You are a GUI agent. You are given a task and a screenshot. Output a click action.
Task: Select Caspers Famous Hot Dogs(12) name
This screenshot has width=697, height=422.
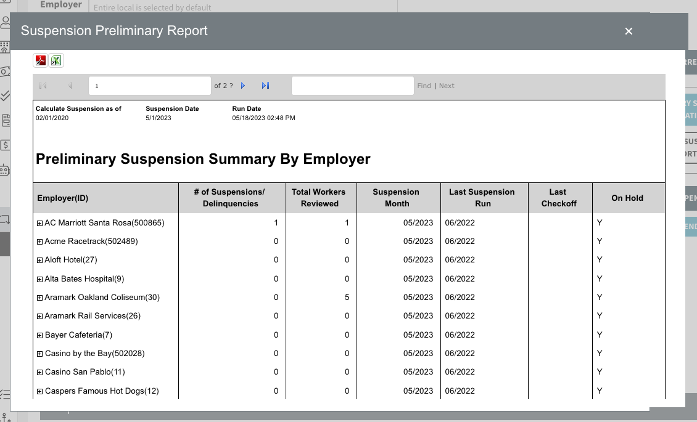[x=102, y=391]
